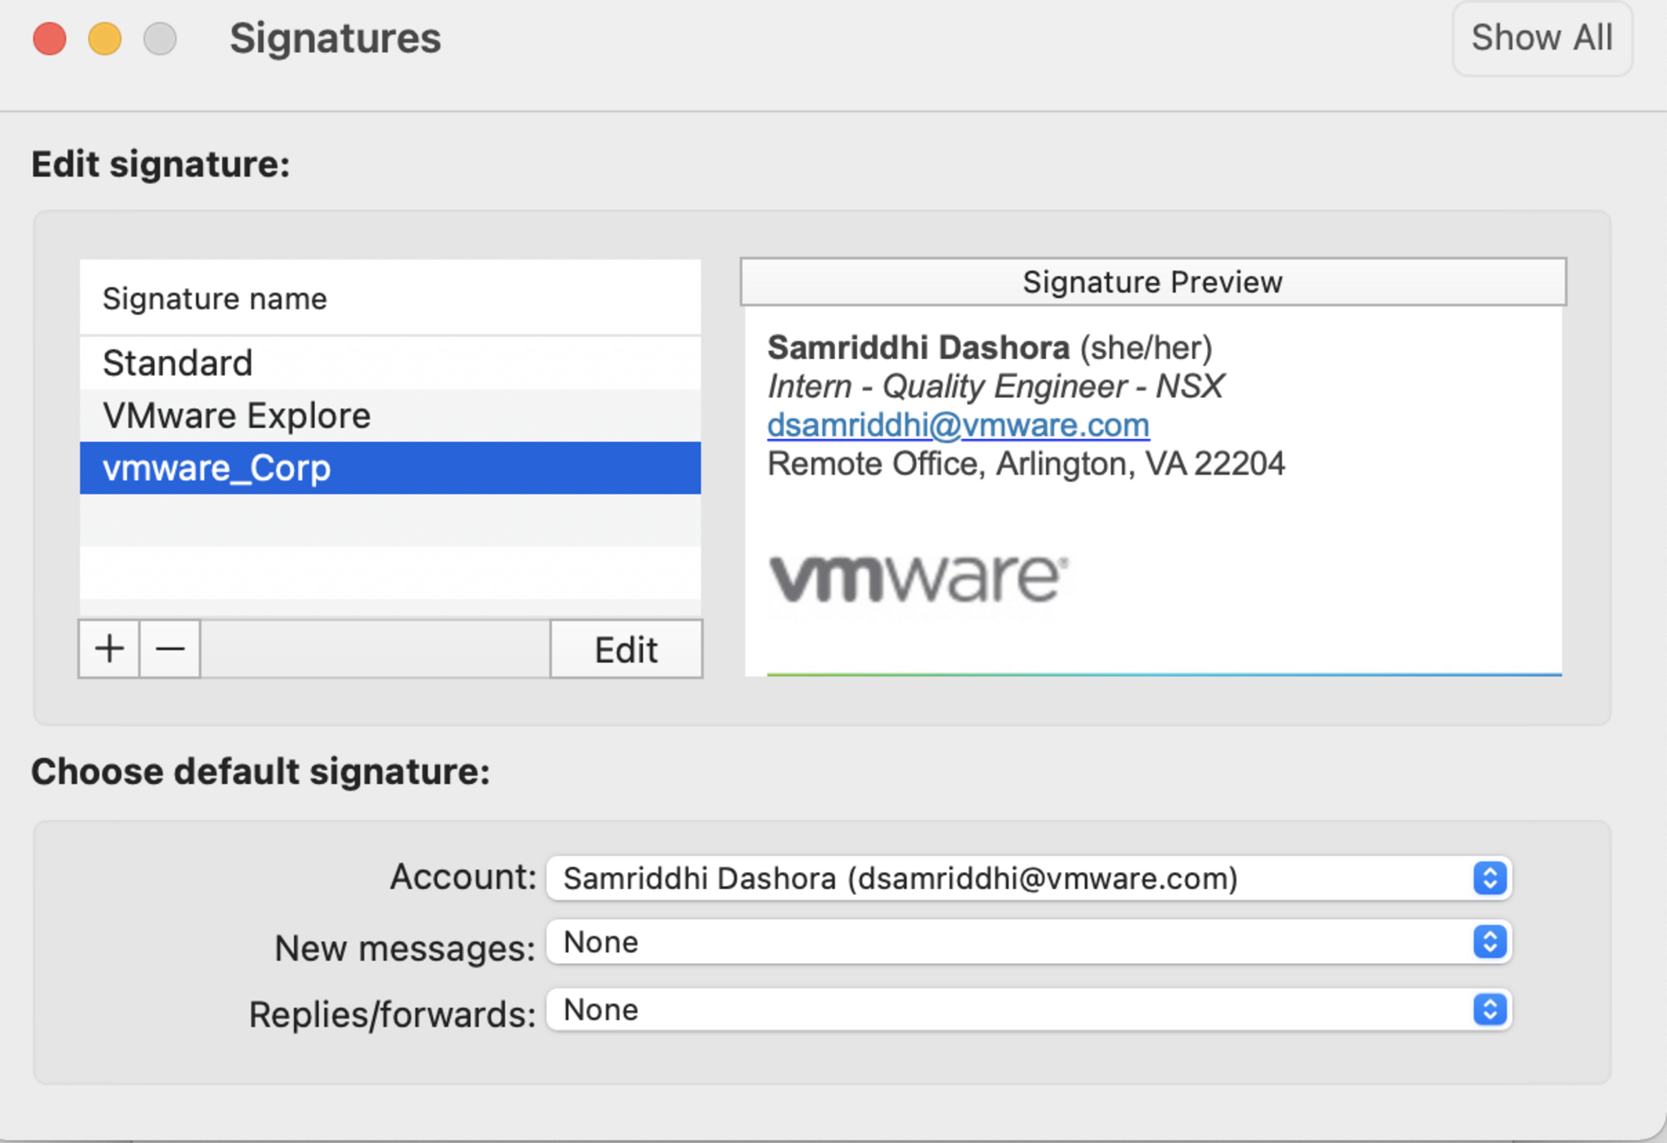Click the New messages stepper arrows

coord(1490,942)
